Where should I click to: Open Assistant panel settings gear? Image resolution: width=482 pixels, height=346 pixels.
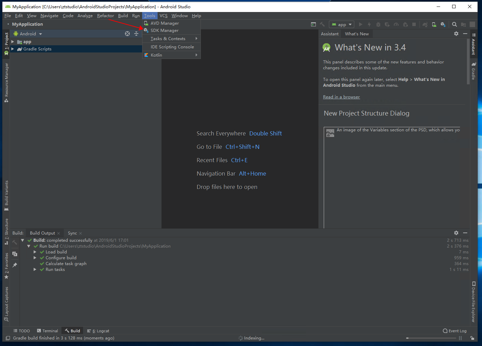(456, 34)
